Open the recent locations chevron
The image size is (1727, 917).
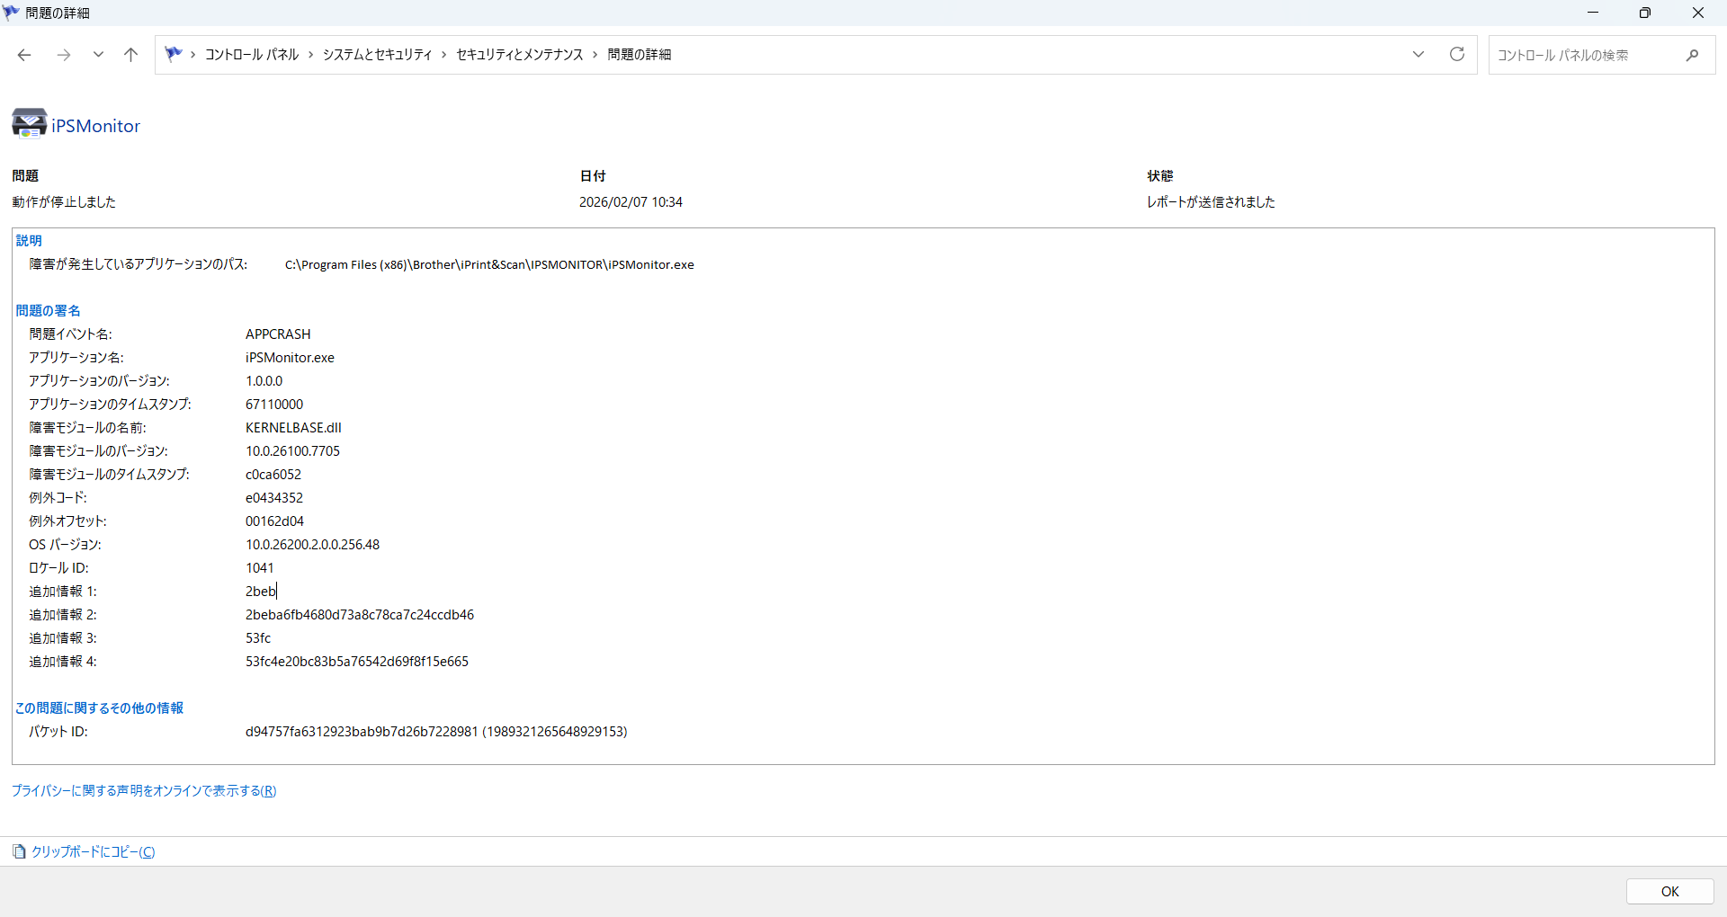click(x=98, y=55)
